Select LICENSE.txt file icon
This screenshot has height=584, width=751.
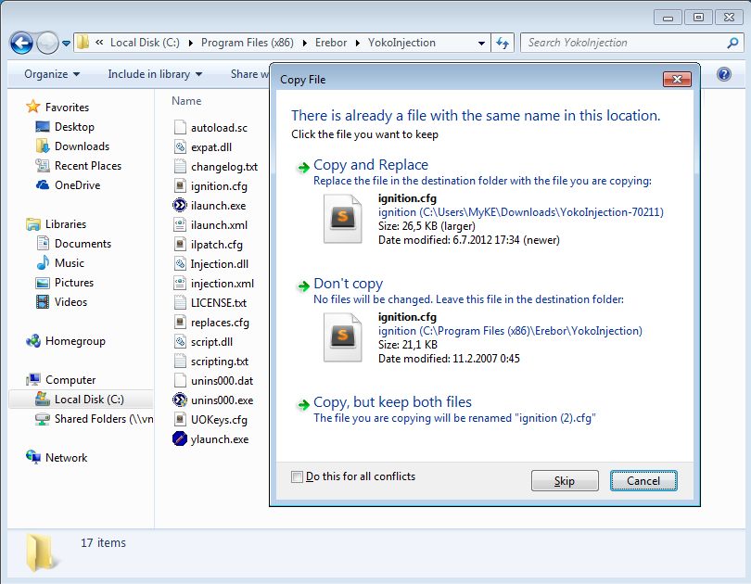coord(180,302)
